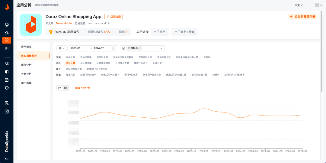Click the user avatar at top right
This screenshot has height=163, width=326.
point(317,5)
